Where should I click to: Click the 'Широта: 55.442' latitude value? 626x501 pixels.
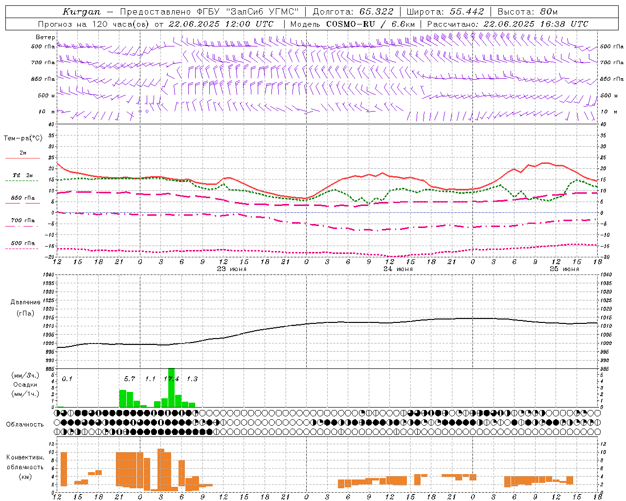[x=445, y=12]
